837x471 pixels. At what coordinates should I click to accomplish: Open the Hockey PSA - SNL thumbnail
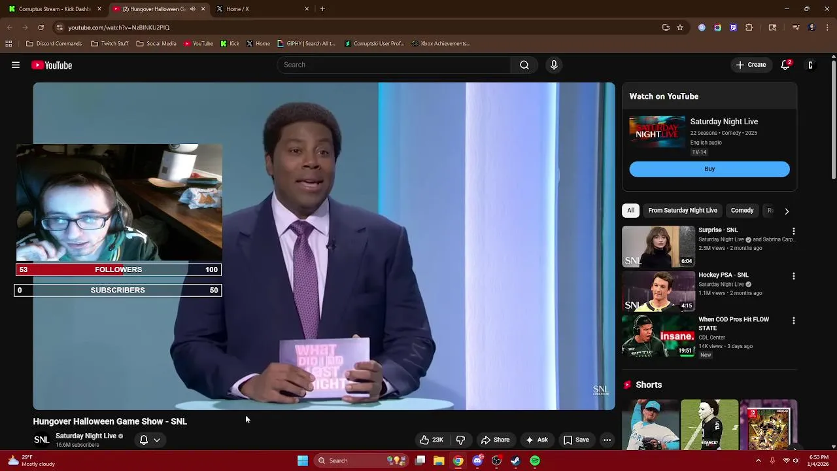tap(658, 291)
